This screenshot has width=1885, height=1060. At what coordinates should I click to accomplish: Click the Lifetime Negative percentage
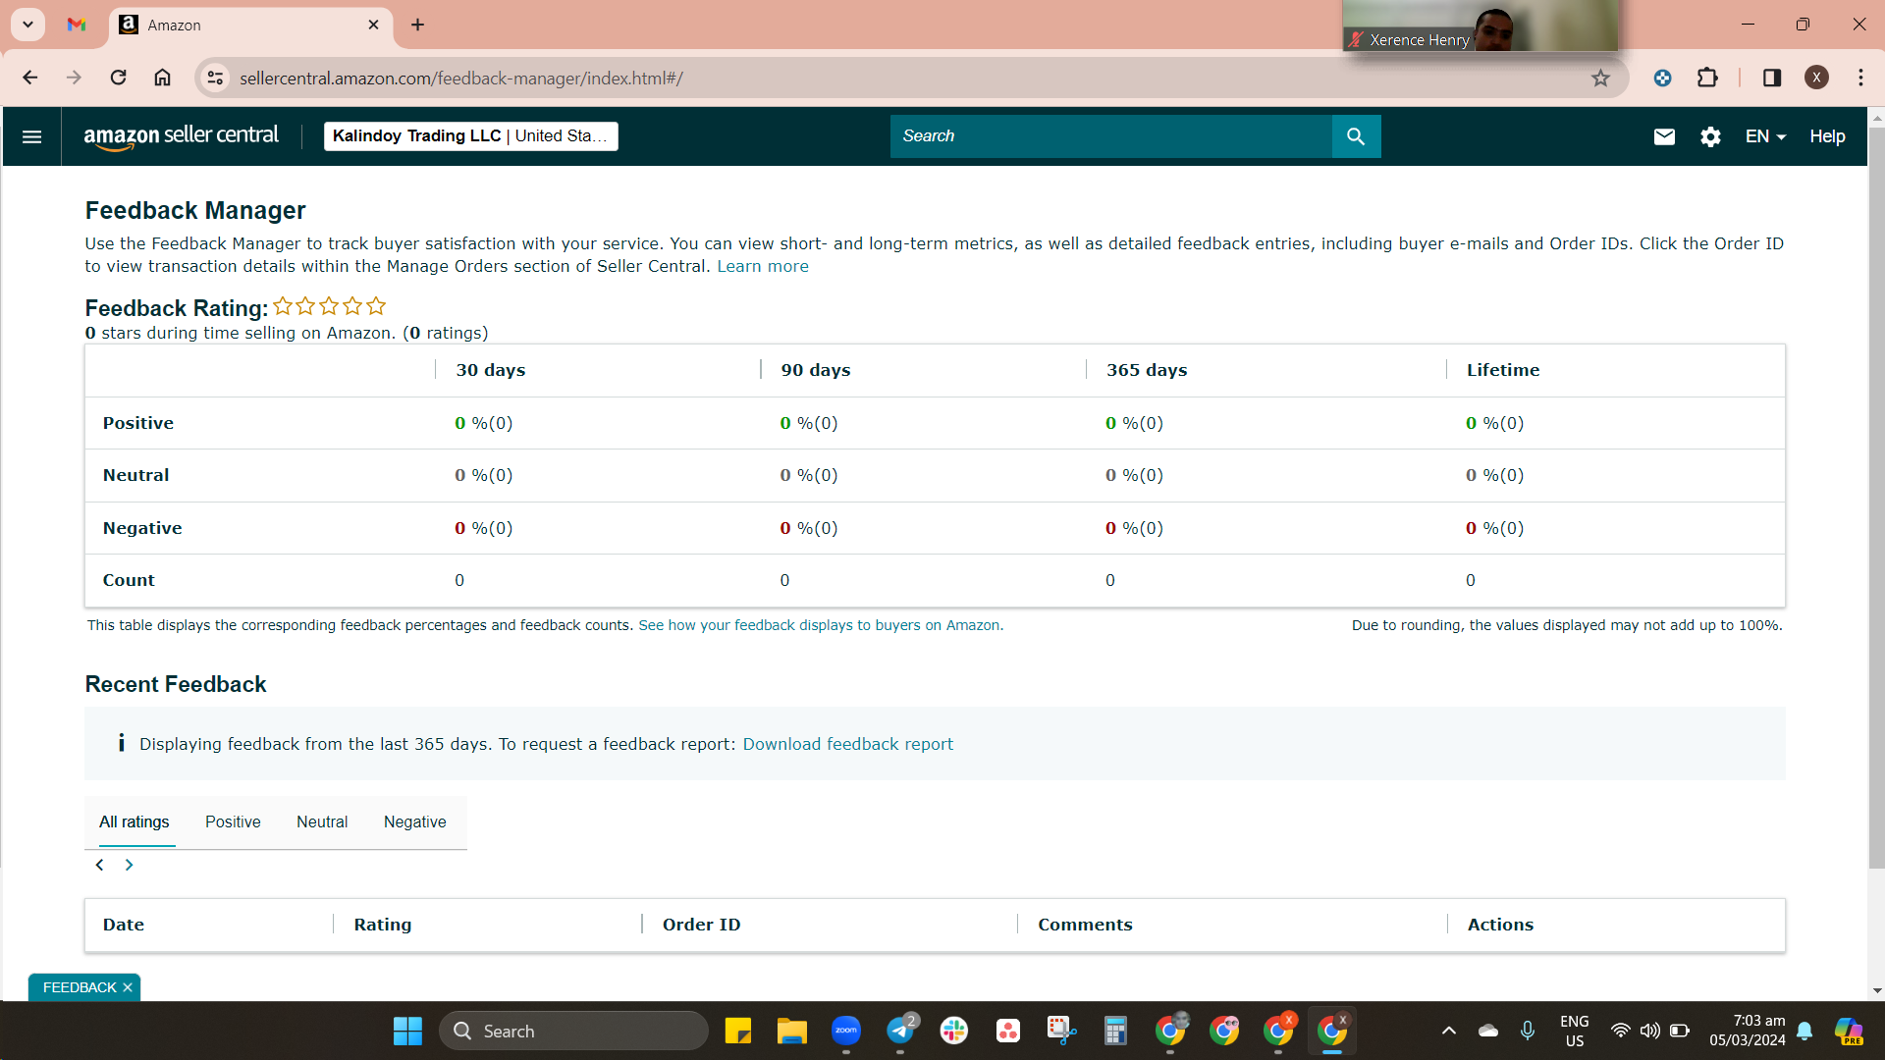click(1494, 528)
